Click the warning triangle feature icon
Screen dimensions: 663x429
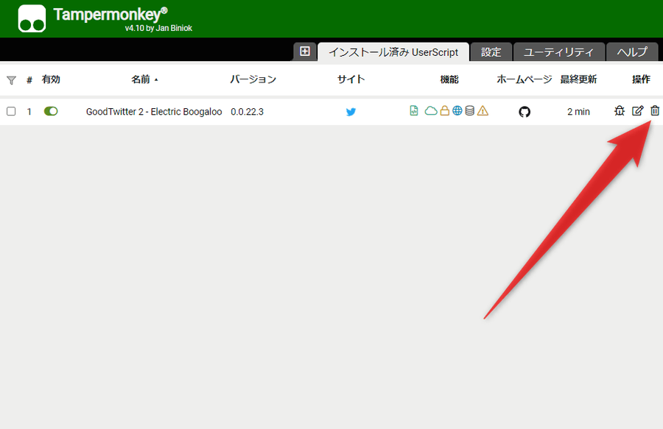483,110
